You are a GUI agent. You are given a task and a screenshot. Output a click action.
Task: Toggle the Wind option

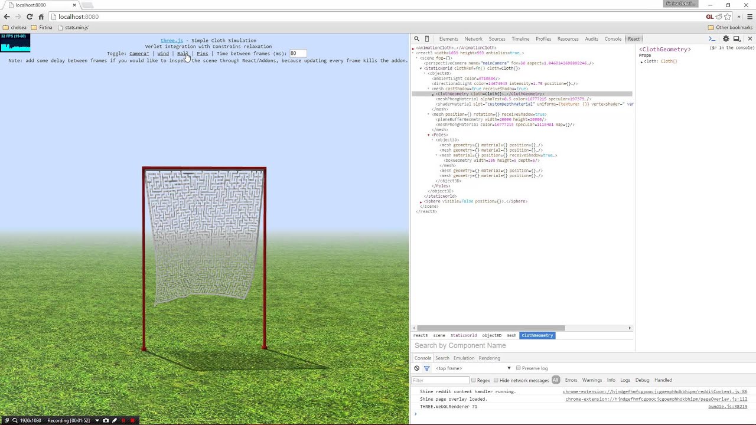pyautogui.click(x=163, y=54)
